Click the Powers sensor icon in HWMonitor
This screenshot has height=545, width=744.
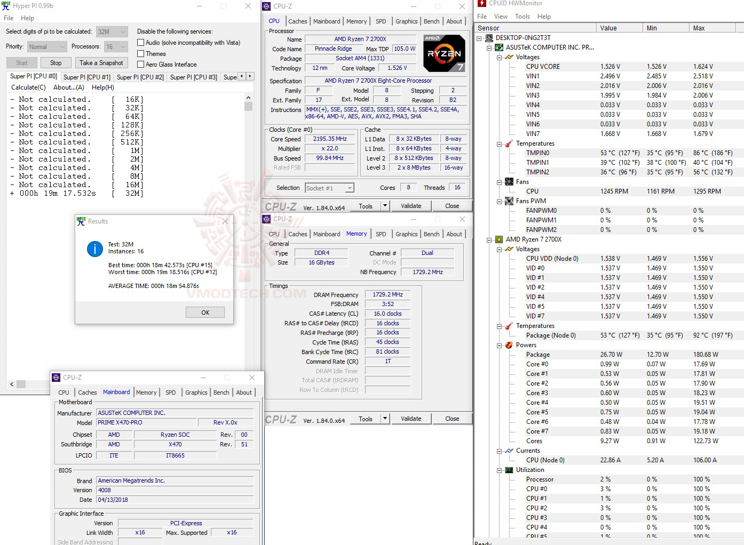[508, 345]
